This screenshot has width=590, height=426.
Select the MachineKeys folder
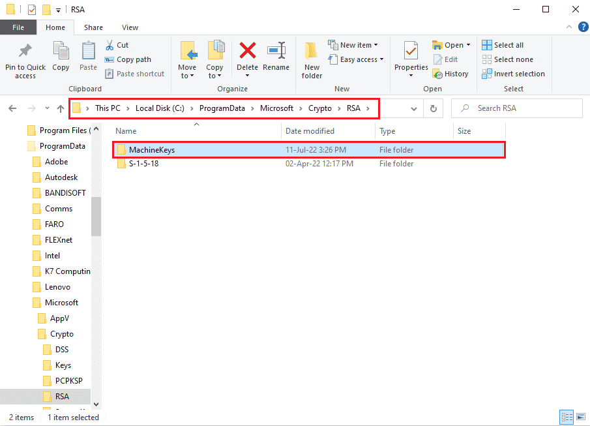pyautogui.click(x=308, y=150)
